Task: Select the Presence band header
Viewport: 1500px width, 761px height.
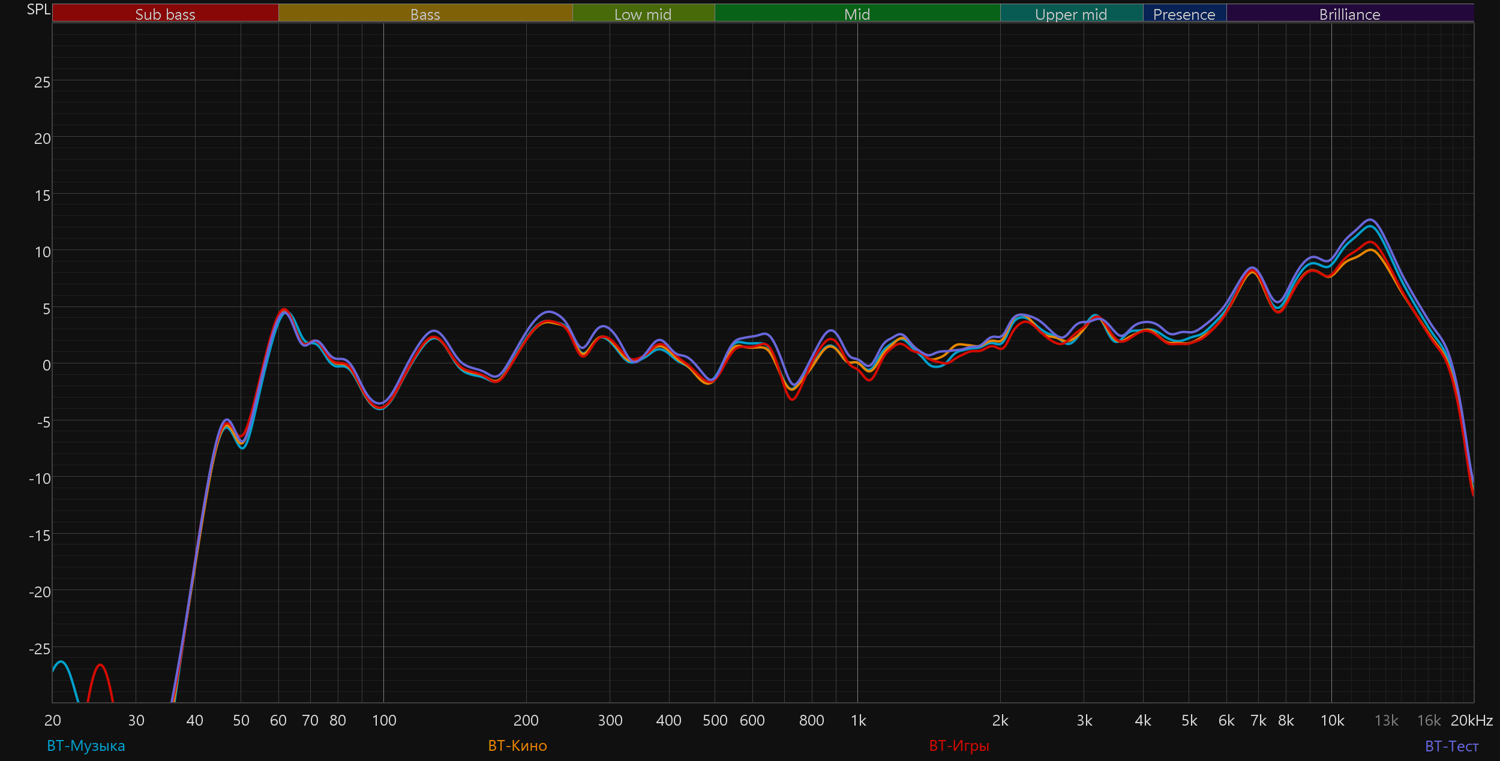Action: click(1184, 14)
